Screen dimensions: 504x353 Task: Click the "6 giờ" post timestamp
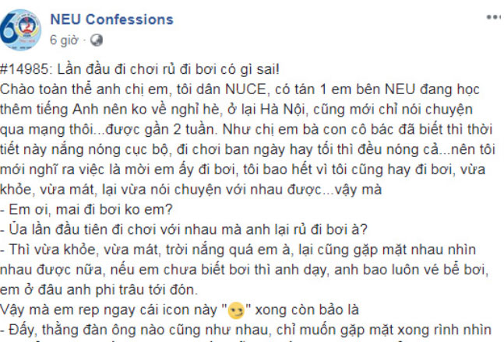point(65,38)
